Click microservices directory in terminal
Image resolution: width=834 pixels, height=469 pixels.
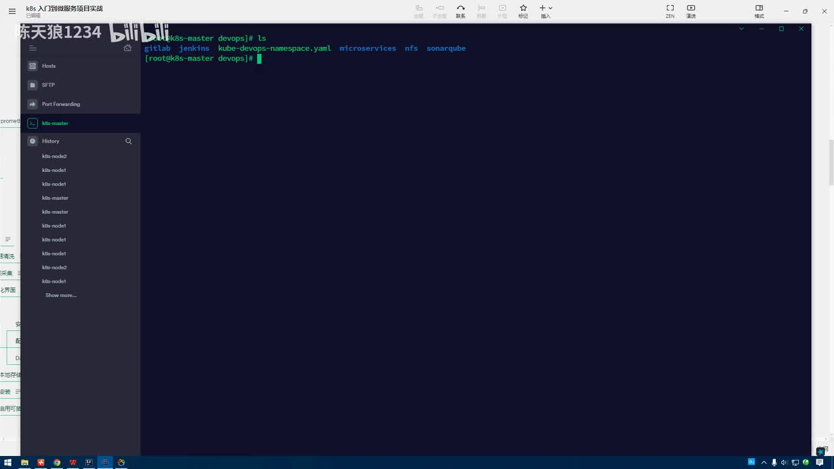coord(367,48)
